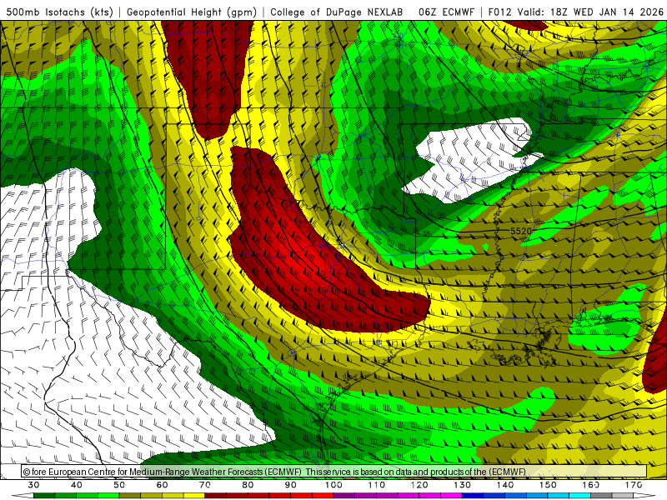
Task: Select the bright red 95-100 kt swatch
Action: [x=323, y=495]
